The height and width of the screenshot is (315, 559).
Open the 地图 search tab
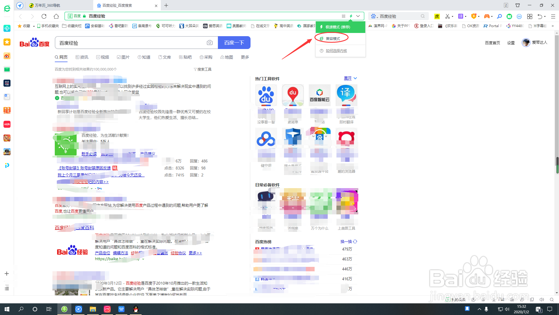pyautogui.click(x=227, y=57)
